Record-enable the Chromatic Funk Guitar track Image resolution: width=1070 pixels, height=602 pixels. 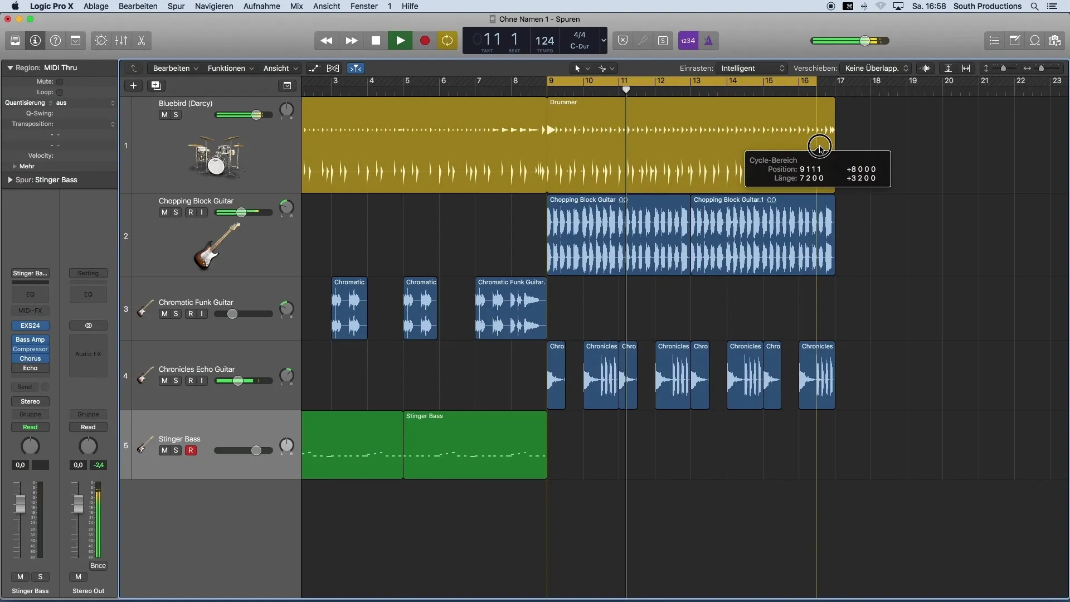point(191,314)
